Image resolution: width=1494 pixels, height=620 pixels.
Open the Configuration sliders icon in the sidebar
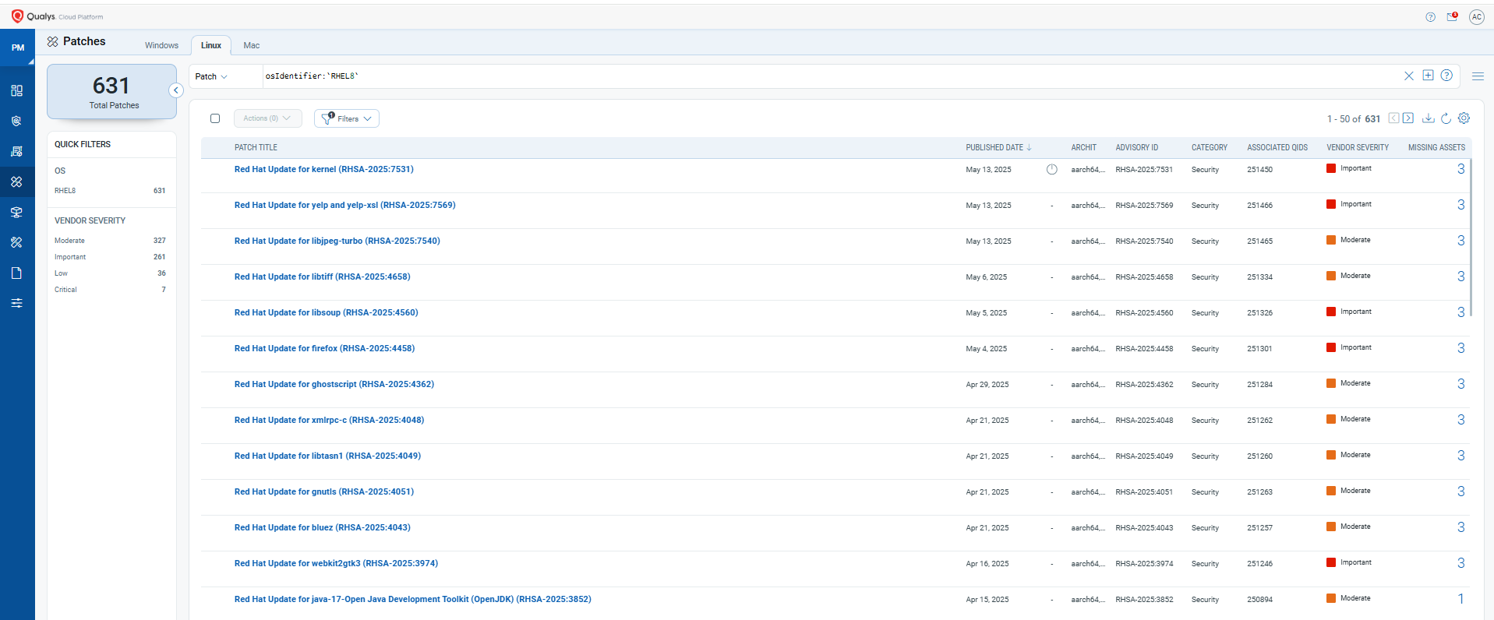16,303
